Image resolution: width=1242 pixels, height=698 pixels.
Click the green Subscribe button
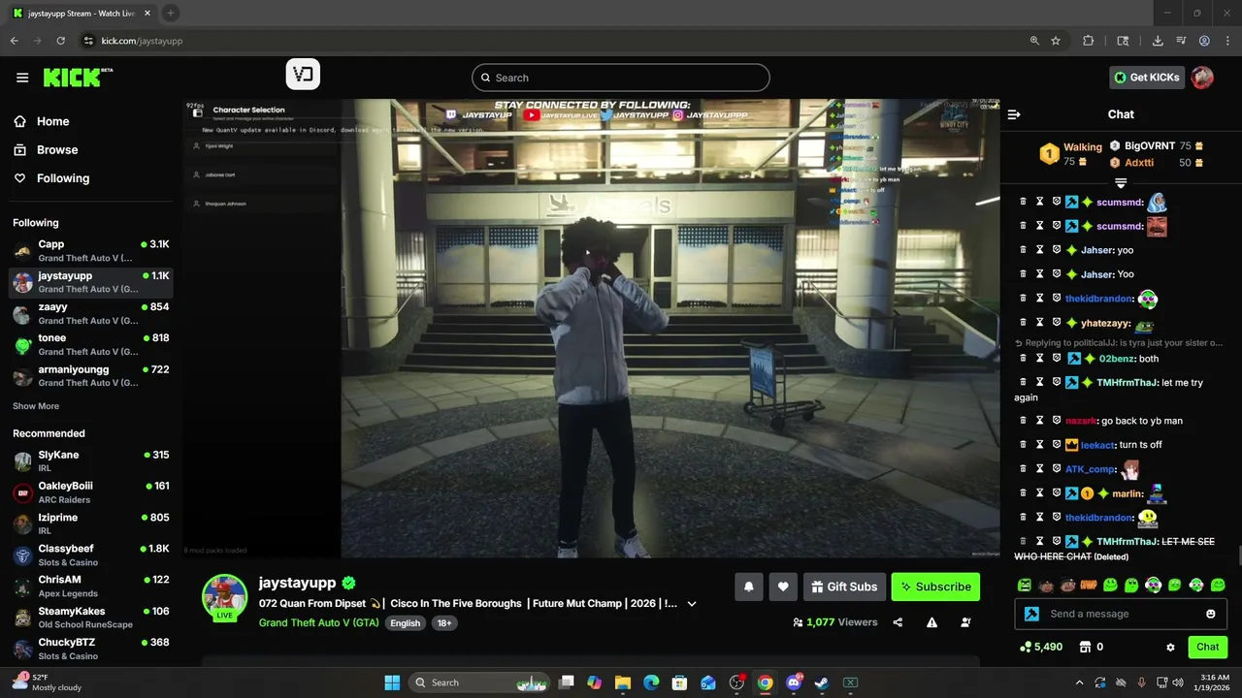click(x=935, y=587)
